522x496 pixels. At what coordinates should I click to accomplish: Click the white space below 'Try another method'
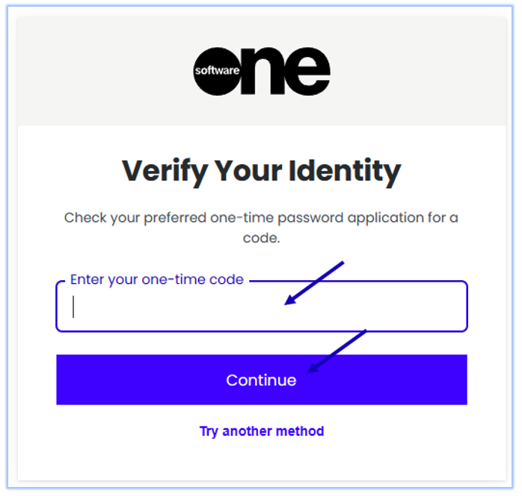261,461
